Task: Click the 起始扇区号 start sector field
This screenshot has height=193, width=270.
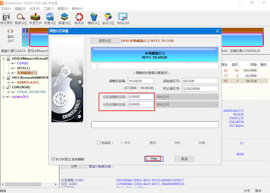Action: point(200,81)
